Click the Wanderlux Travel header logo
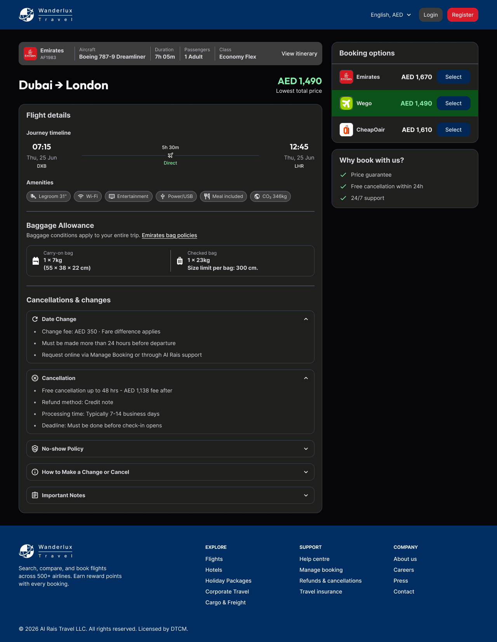 coord(46,15)
